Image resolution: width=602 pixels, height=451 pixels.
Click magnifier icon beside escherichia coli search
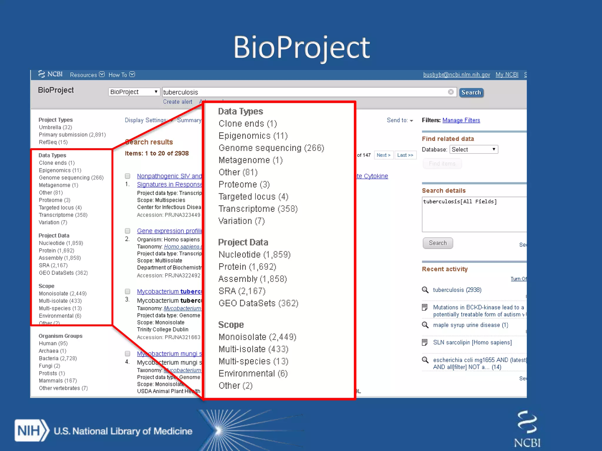pyautogui.click(x=425, y=360)
